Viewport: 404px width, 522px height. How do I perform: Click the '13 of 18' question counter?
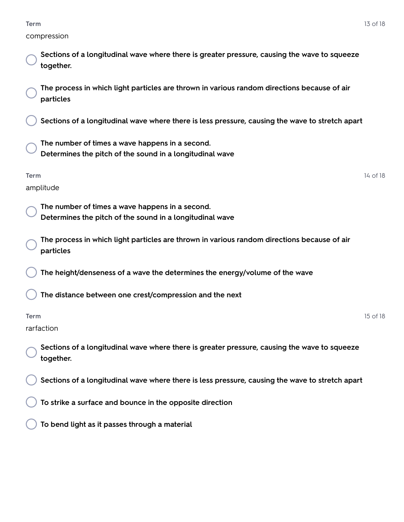tap(374, 24)
